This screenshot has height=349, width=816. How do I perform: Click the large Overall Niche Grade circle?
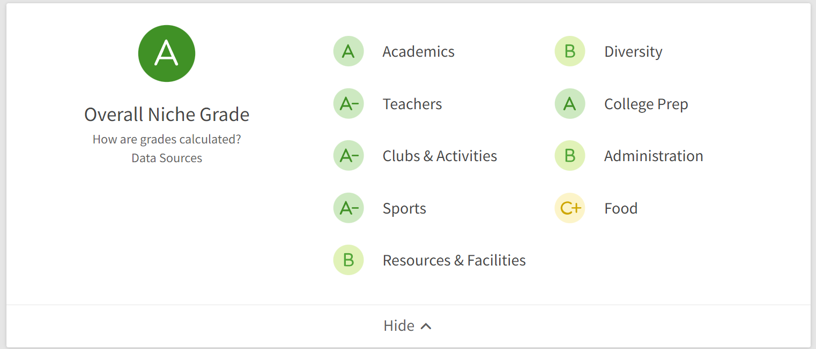(x=167, y=53)
